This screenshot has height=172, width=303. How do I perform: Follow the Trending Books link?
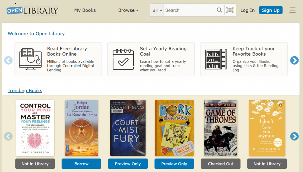[25, 91]
